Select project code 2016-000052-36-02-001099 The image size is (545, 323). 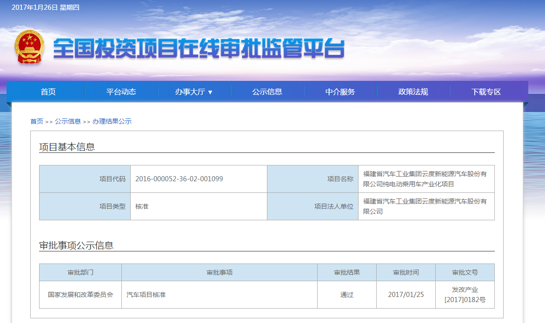coord(179,179)
